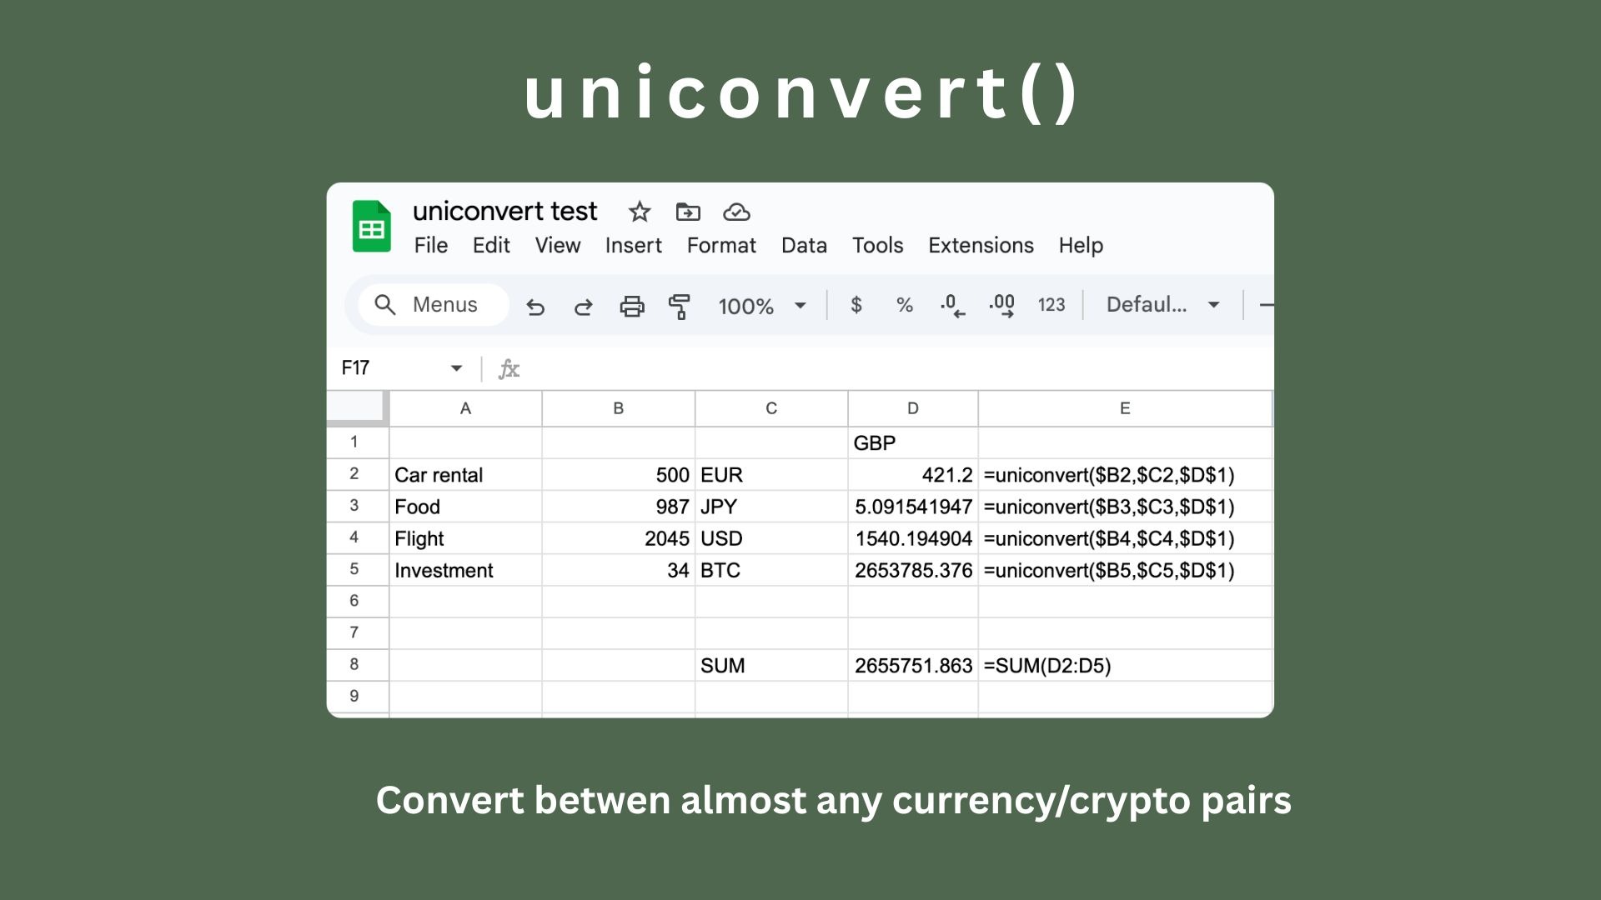Open the 123 more formats button

1051,305
